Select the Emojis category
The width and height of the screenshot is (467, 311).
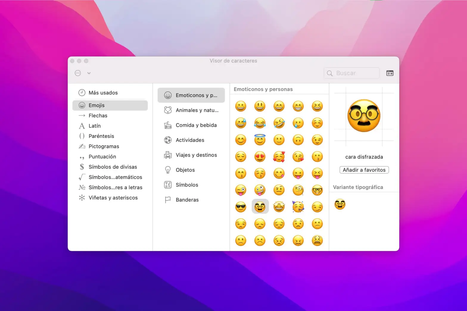110,105
